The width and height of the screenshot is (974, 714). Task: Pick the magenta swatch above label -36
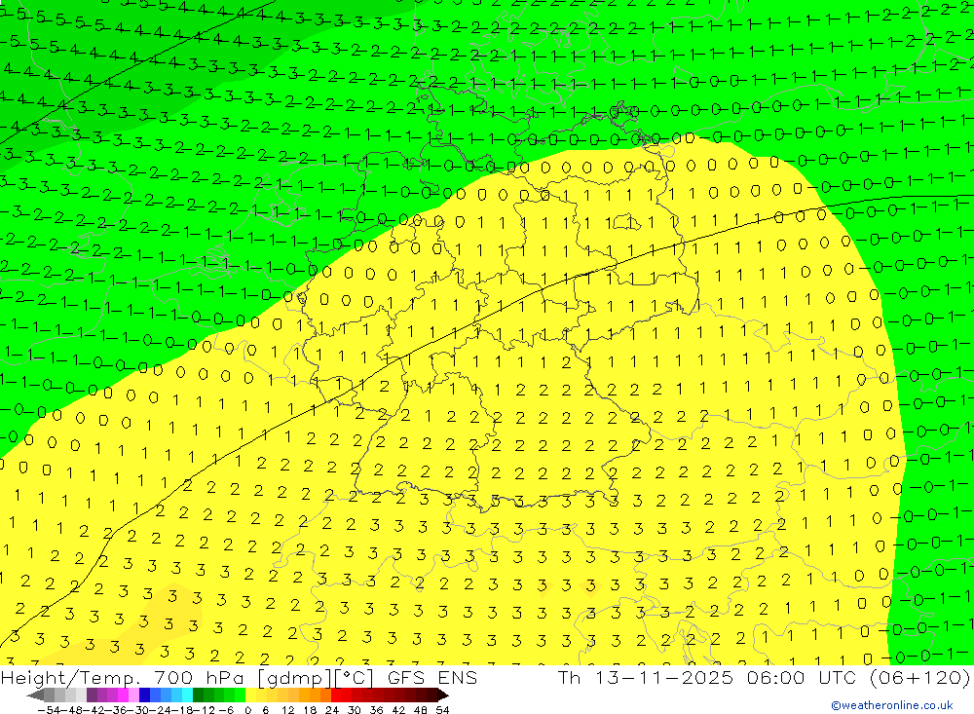123,695
